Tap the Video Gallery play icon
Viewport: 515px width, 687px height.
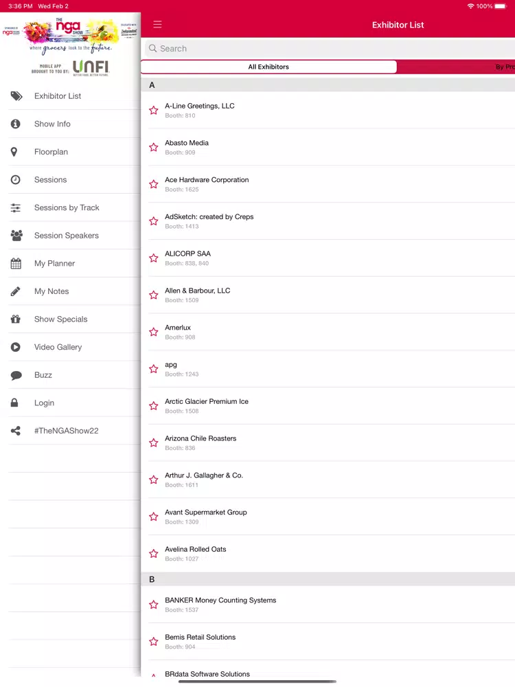pyautogui.click(x=15, y=347)
